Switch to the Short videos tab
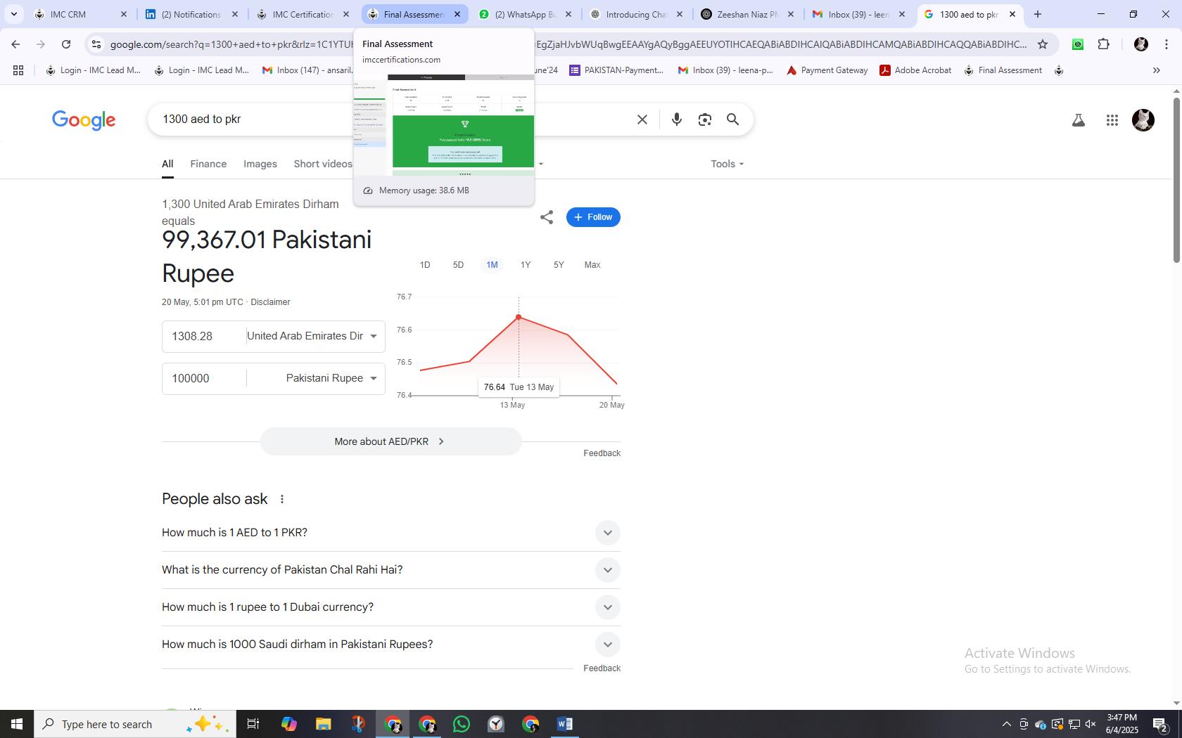 point(323,164)
